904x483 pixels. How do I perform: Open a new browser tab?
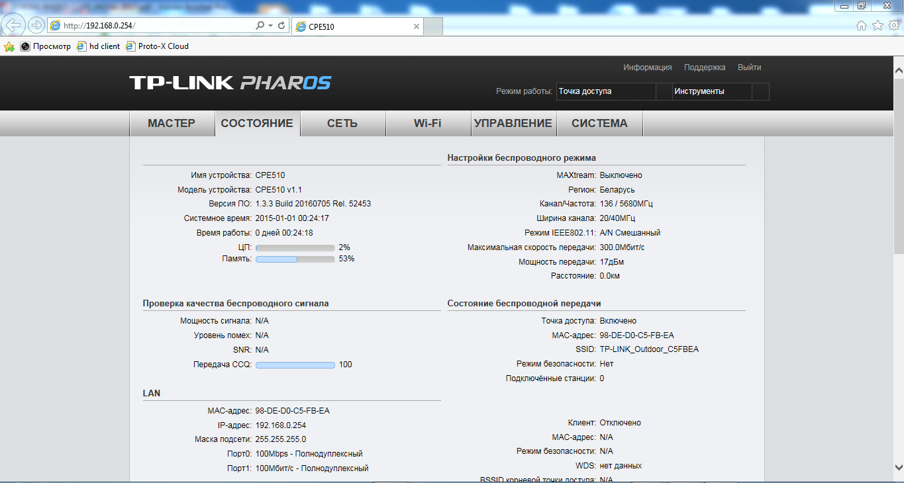[433, 26]
